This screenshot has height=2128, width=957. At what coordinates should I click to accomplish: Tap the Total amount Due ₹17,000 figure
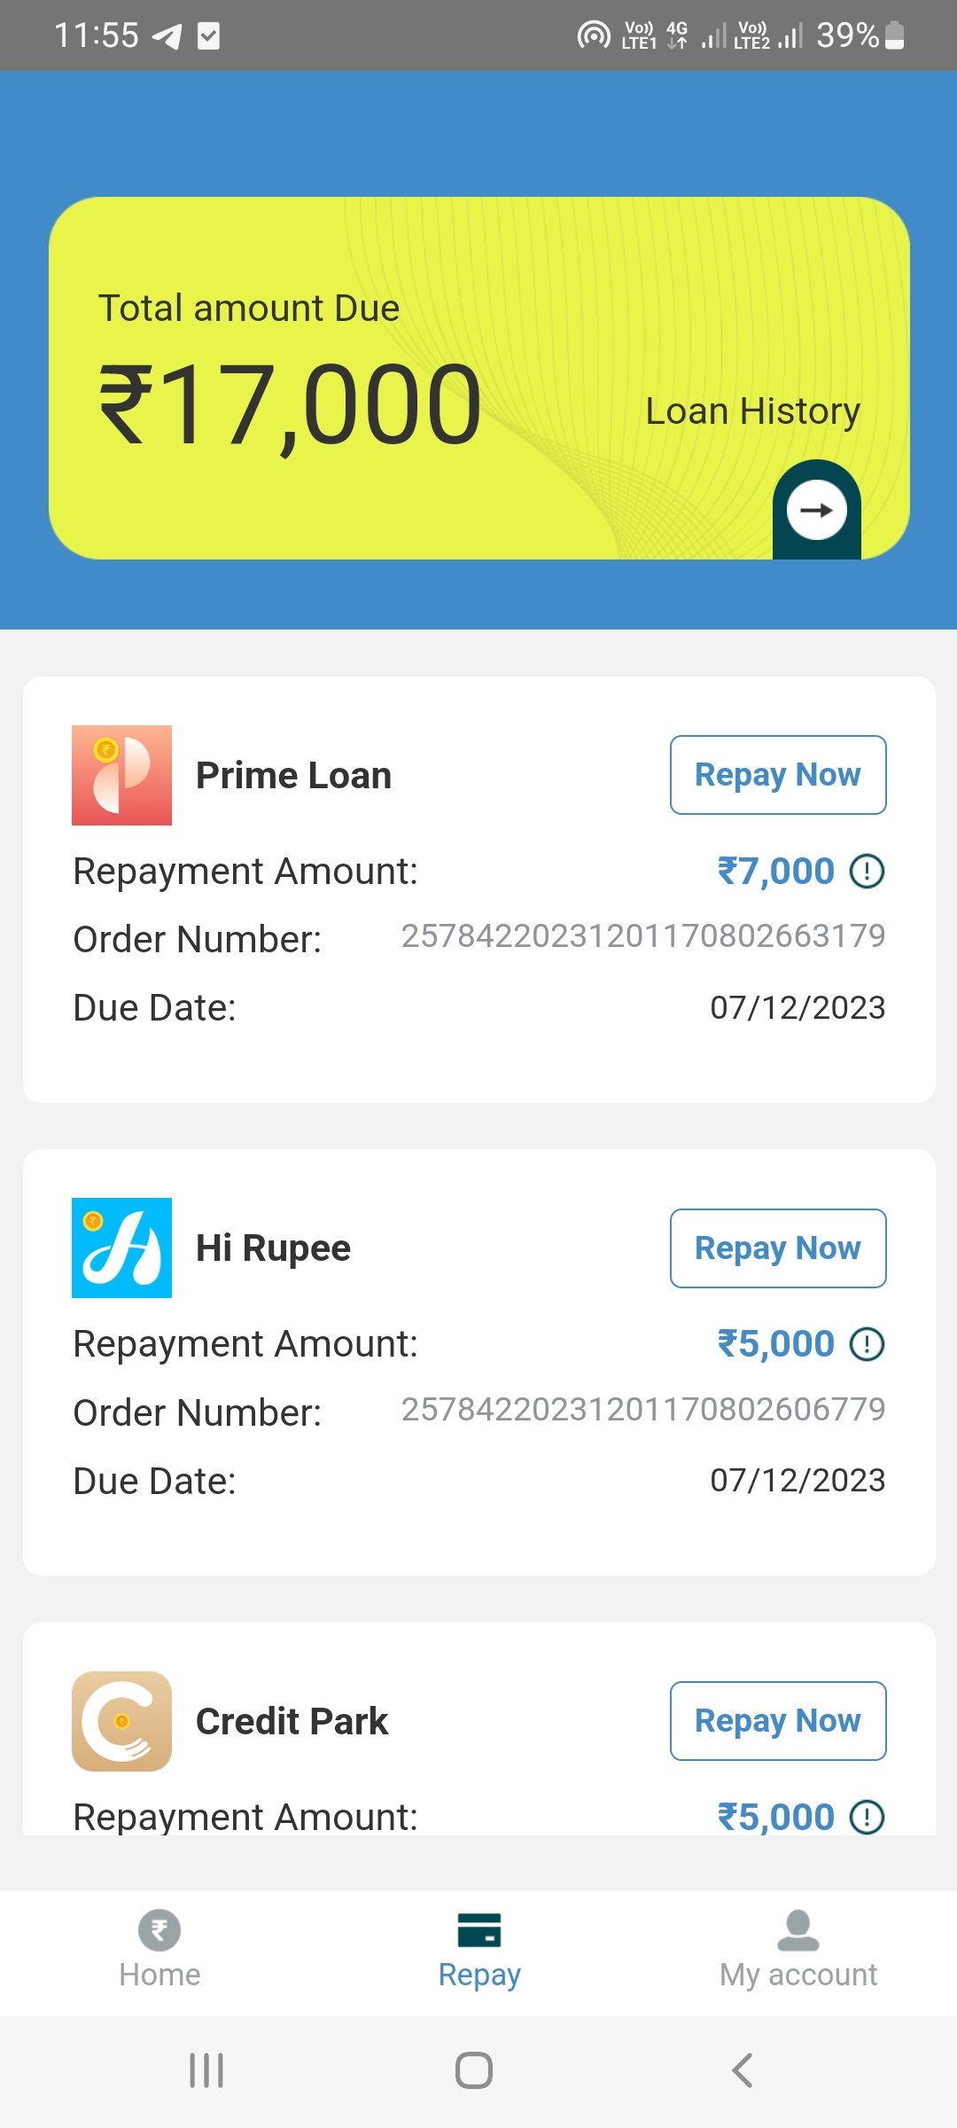[x=290, y=405]
